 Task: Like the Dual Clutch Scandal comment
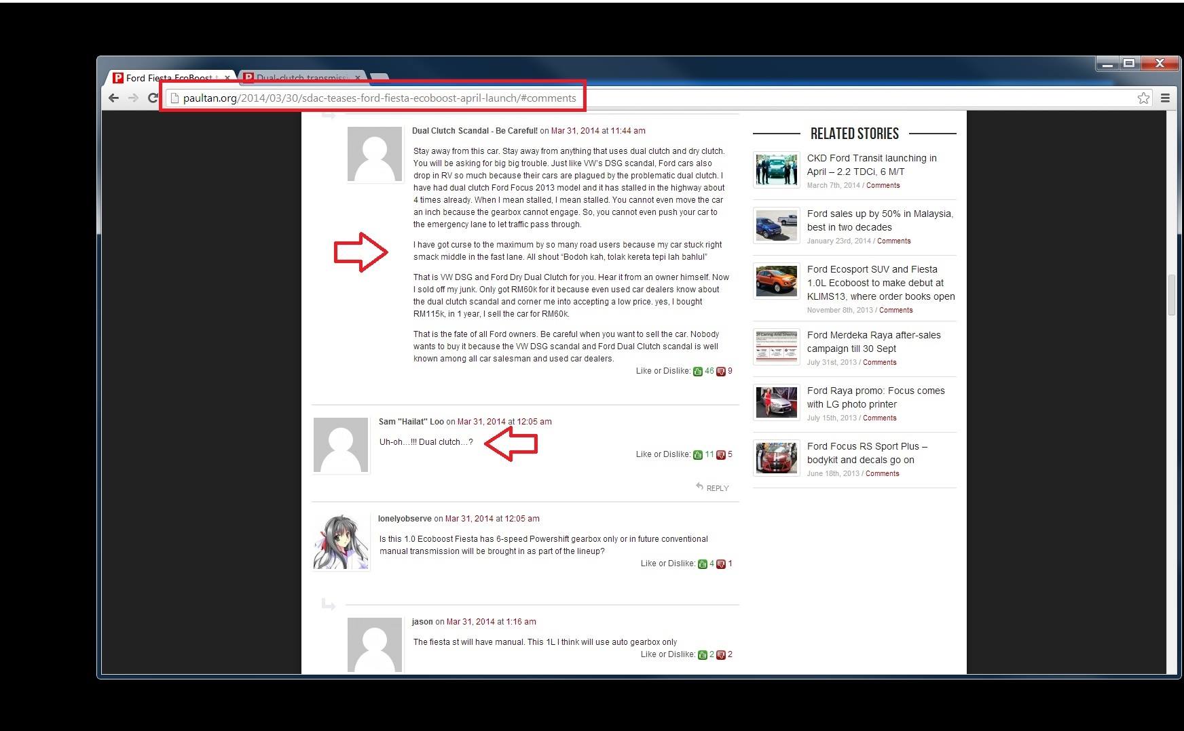(698, 372)
